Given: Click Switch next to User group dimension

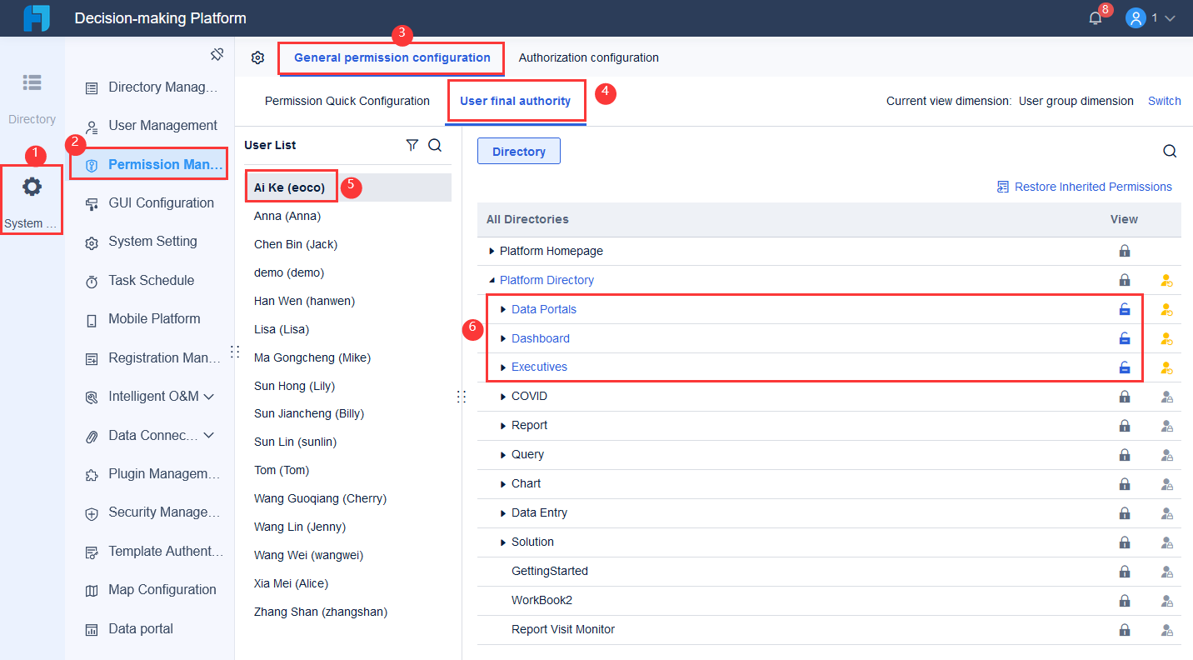Looking at the screenshot, I should 1164,101.
